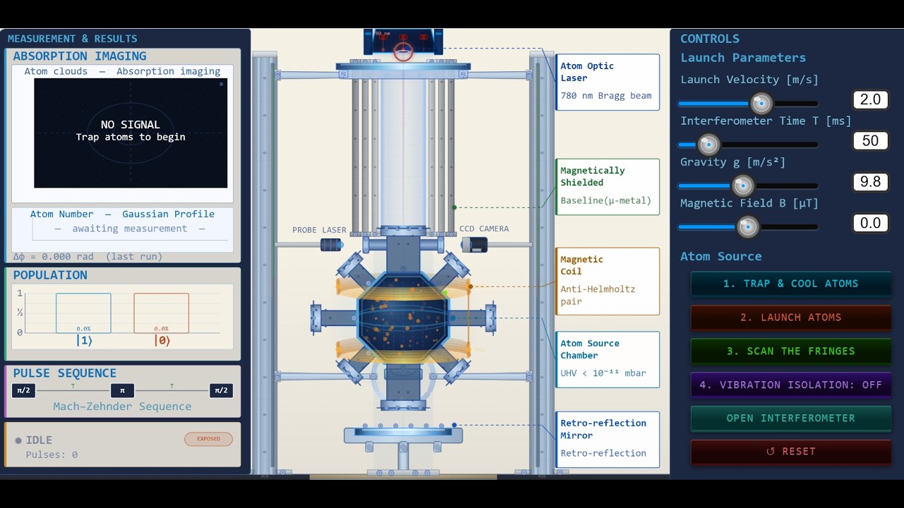Toggle the EXPOSED status badge
Image resolution: width=904 pixels, height=508 pixels.
click(208, 439)
